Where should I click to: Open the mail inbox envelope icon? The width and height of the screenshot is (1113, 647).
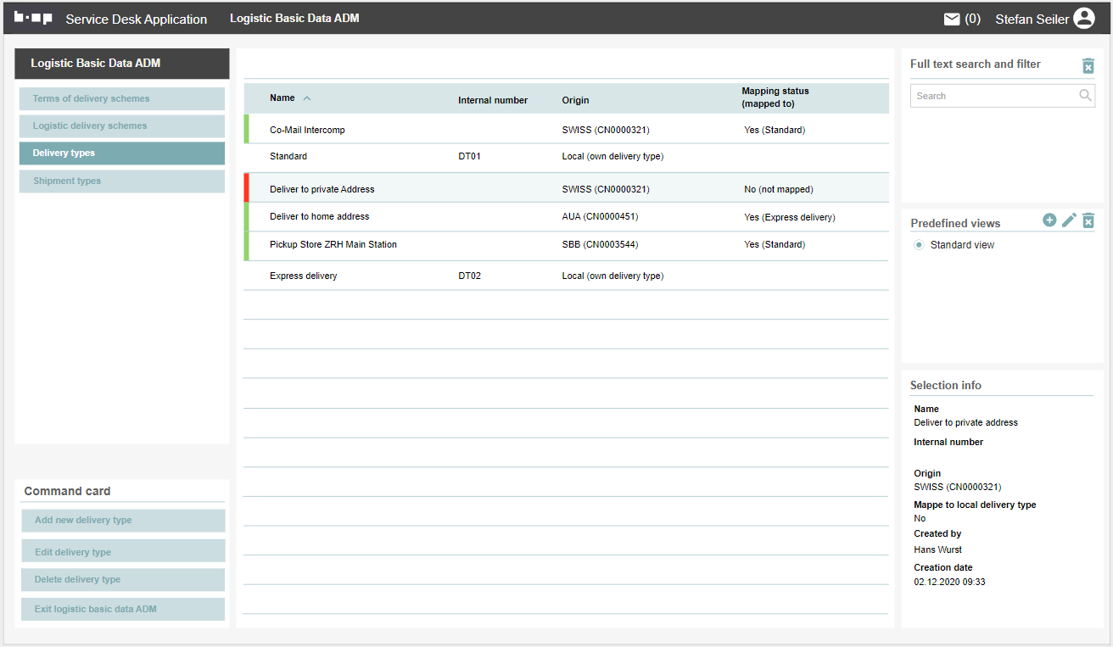click(952, 19)
